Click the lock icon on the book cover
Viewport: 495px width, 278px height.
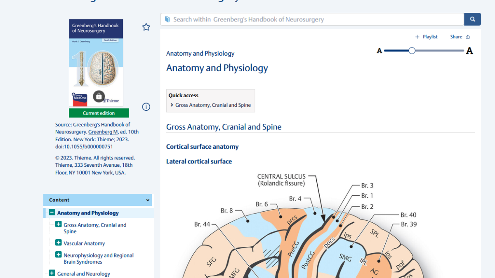[x=99, y=96]
